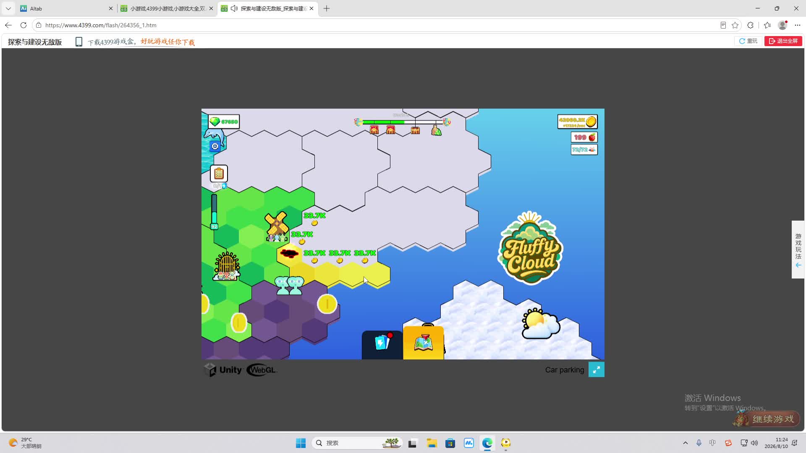The height and width of the screenshot is (453, 806).
Task: Add this page to favorites with the star icon
Action: [735, 25]
